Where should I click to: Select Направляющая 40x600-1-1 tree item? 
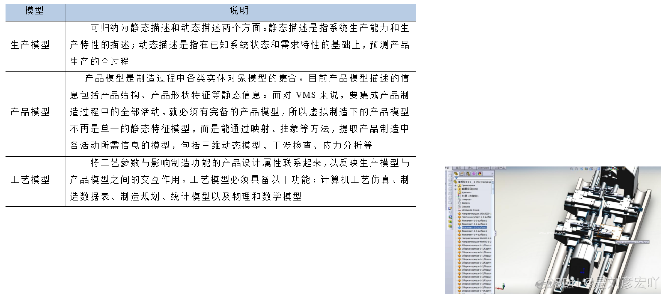click(x=475, y=238)
